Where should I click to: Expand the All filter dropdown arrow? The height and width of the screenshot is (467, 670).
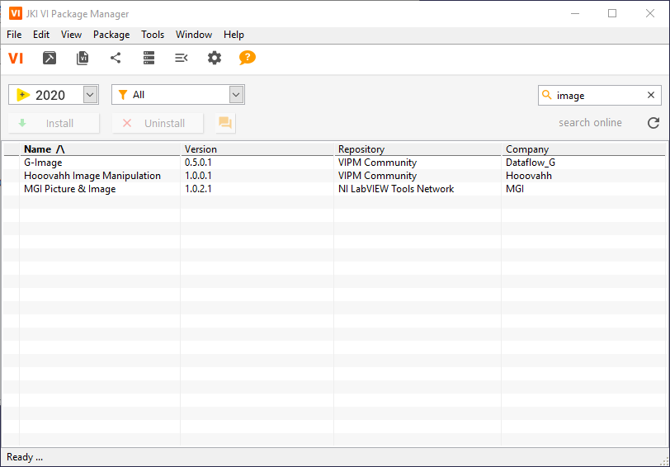pyautogui.click(x=236, y=94)
